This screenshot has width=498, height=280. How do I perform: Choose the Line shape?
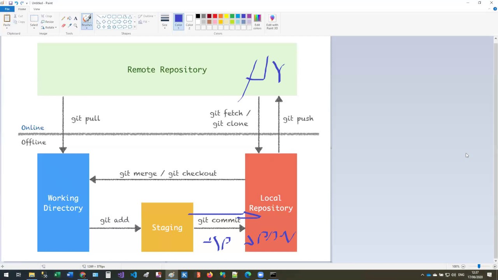(98, 17)
